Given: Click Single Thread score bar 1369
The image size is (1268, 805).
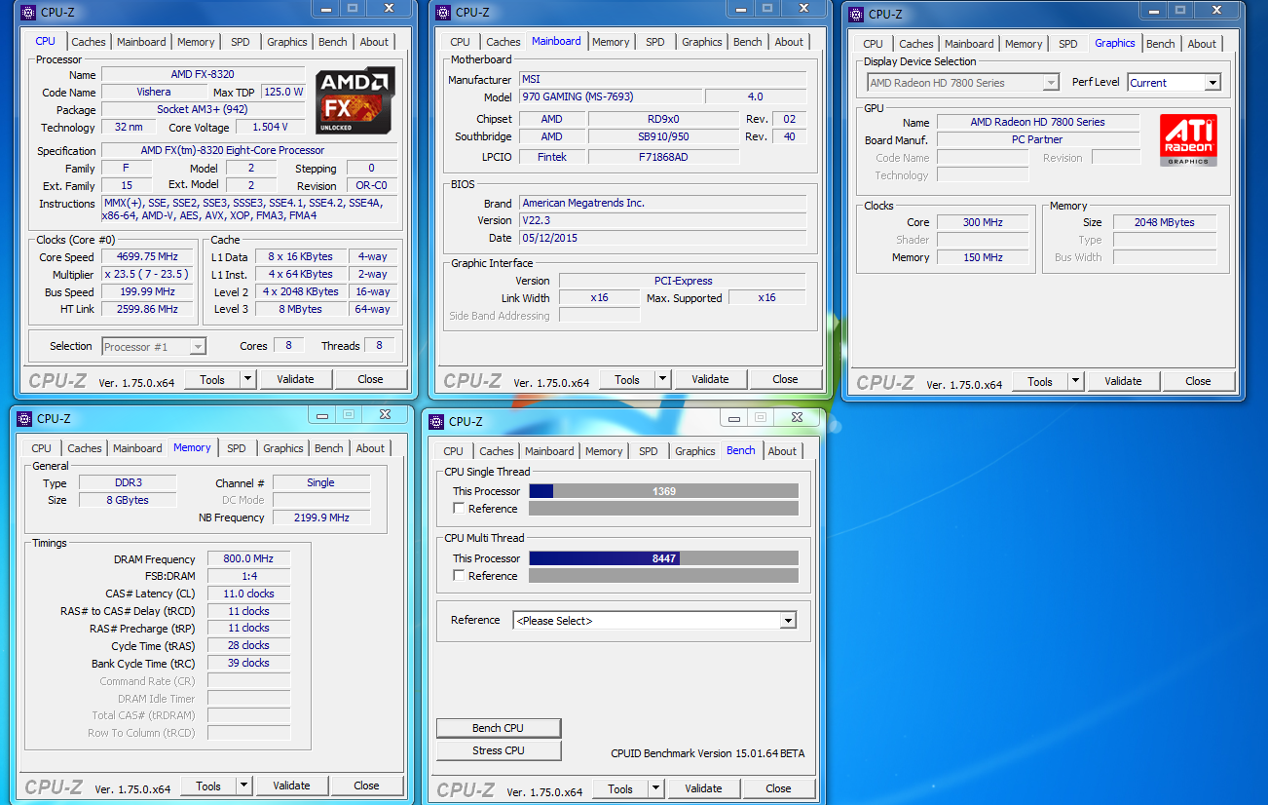Looking at the screenshot, I should pos(663,491).
